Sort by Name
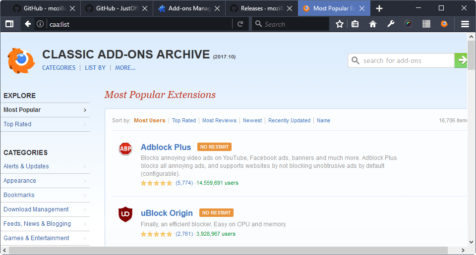The height and width of the screenshot is (255, 476). coord(323,120)
